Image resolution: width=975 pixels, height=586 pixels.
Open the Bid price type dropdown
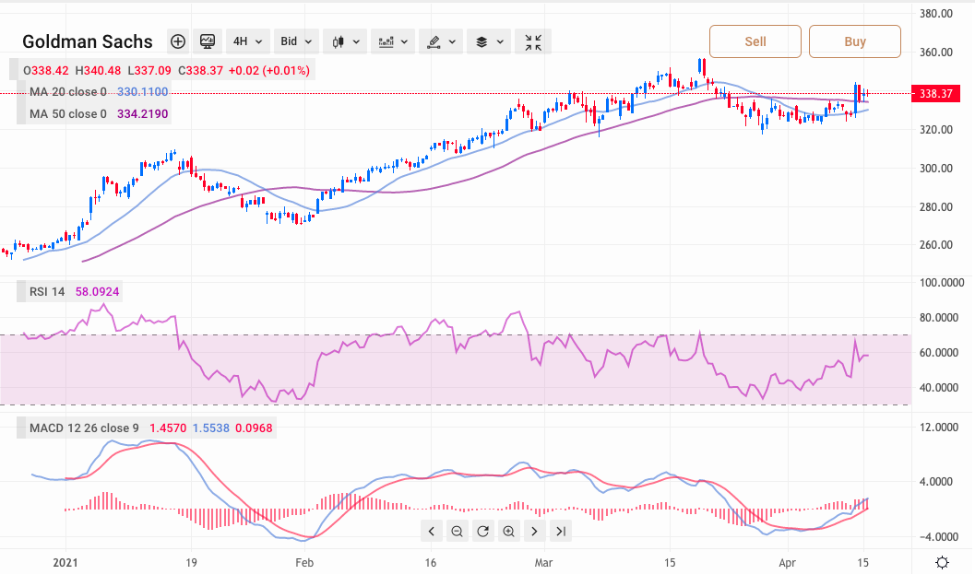click(296, 41)
